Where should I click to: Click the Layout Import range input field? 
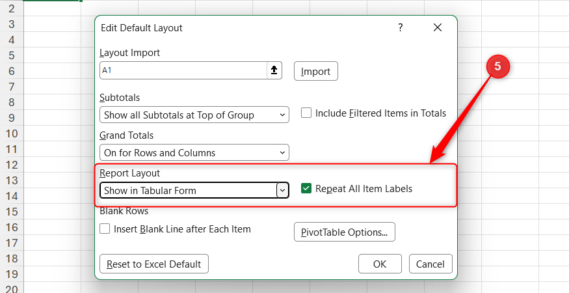click(x=183, y=70)
